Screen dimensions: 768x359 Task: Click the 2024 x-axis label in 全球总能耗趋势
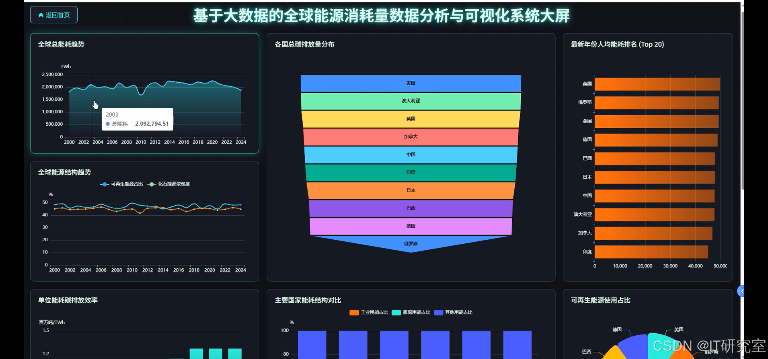[241, 142]
